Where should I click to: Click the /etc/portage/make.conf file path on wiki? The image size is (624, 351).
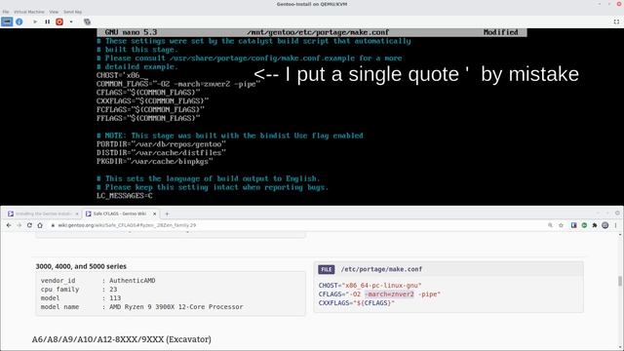[x=381, y=269]
